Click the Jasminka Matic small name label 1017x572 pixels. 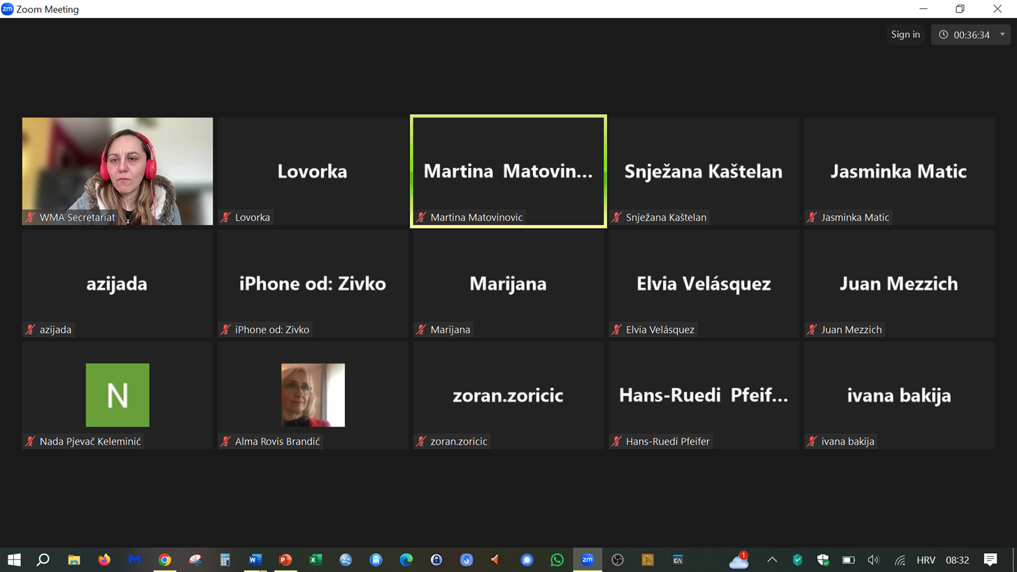pyautogui.click(x=855, y=217)
